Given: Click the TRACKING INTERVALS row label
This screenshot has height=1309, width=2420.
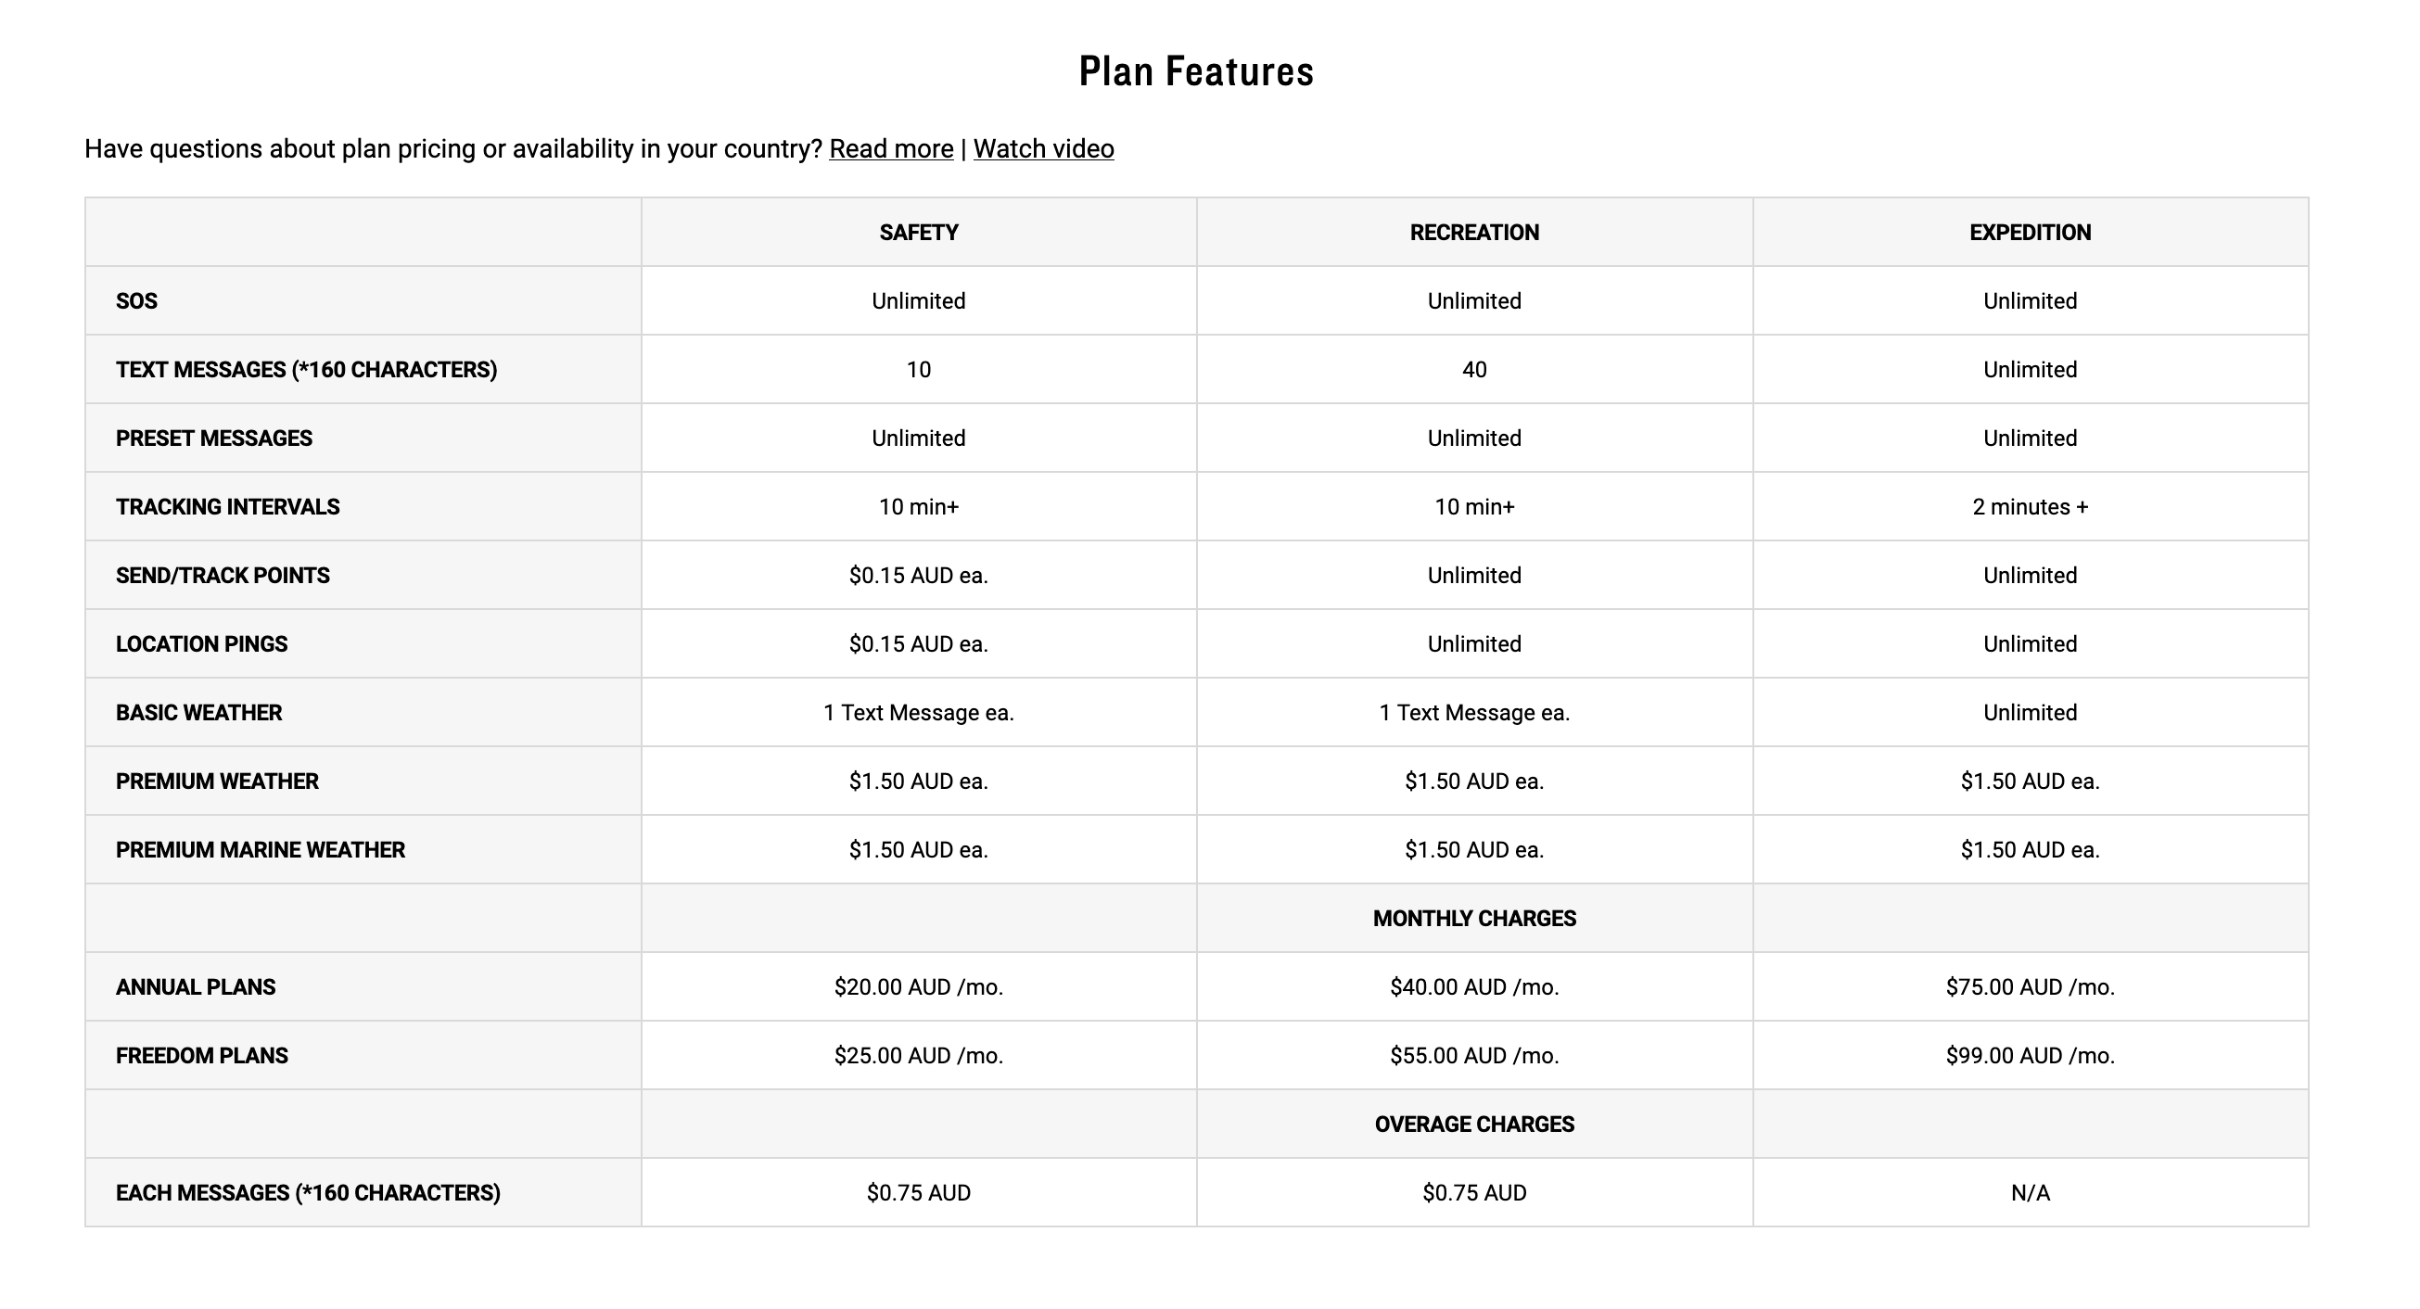Looking at the screenshot, I should click(x=227, y=506).
